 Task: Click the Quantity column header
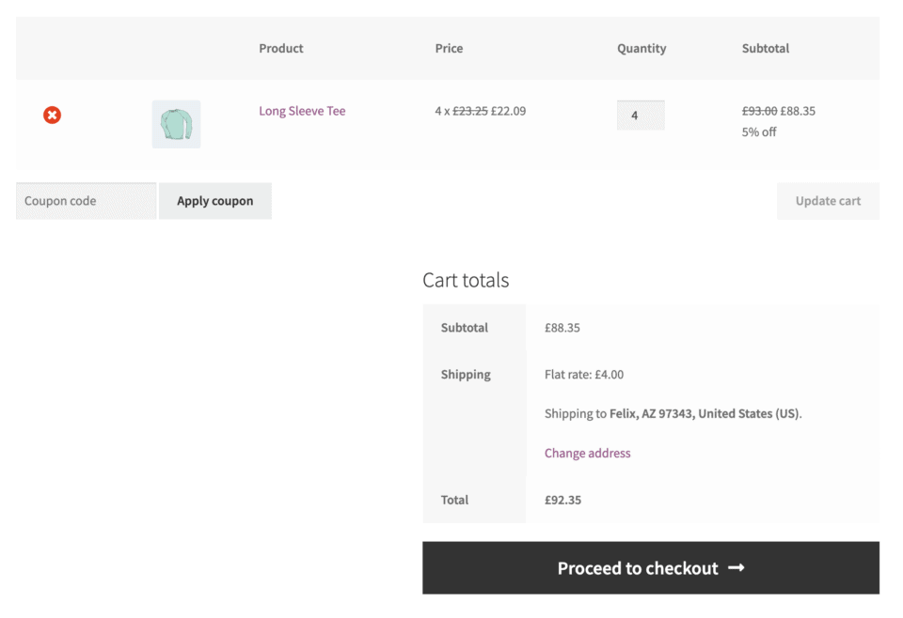point(642,48)
